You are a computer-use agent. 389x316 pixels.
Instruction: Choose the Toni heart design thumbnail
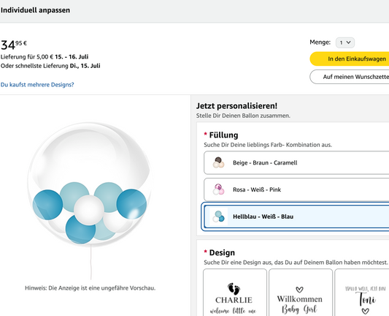tap(362, 293)
